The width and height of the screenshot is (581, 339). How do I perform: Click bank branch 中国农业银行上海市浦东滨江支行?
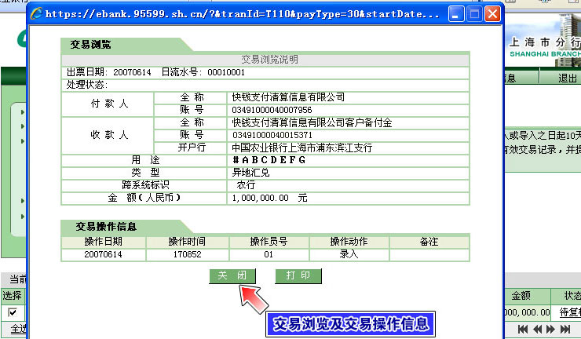[302, 148]
